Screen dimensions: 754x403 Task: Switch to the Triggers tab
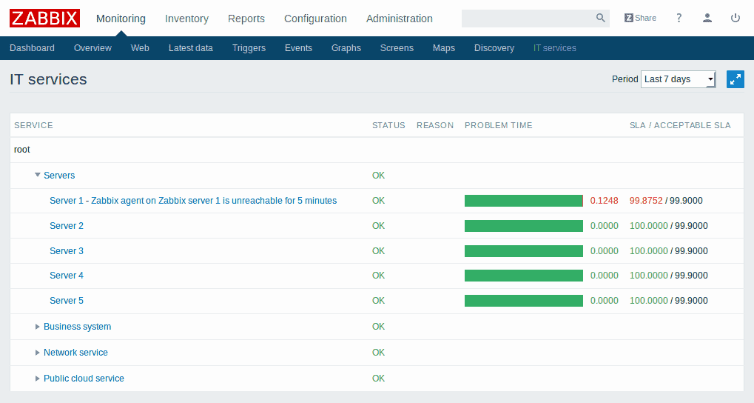pyautogui.click(x=249, y=48)
